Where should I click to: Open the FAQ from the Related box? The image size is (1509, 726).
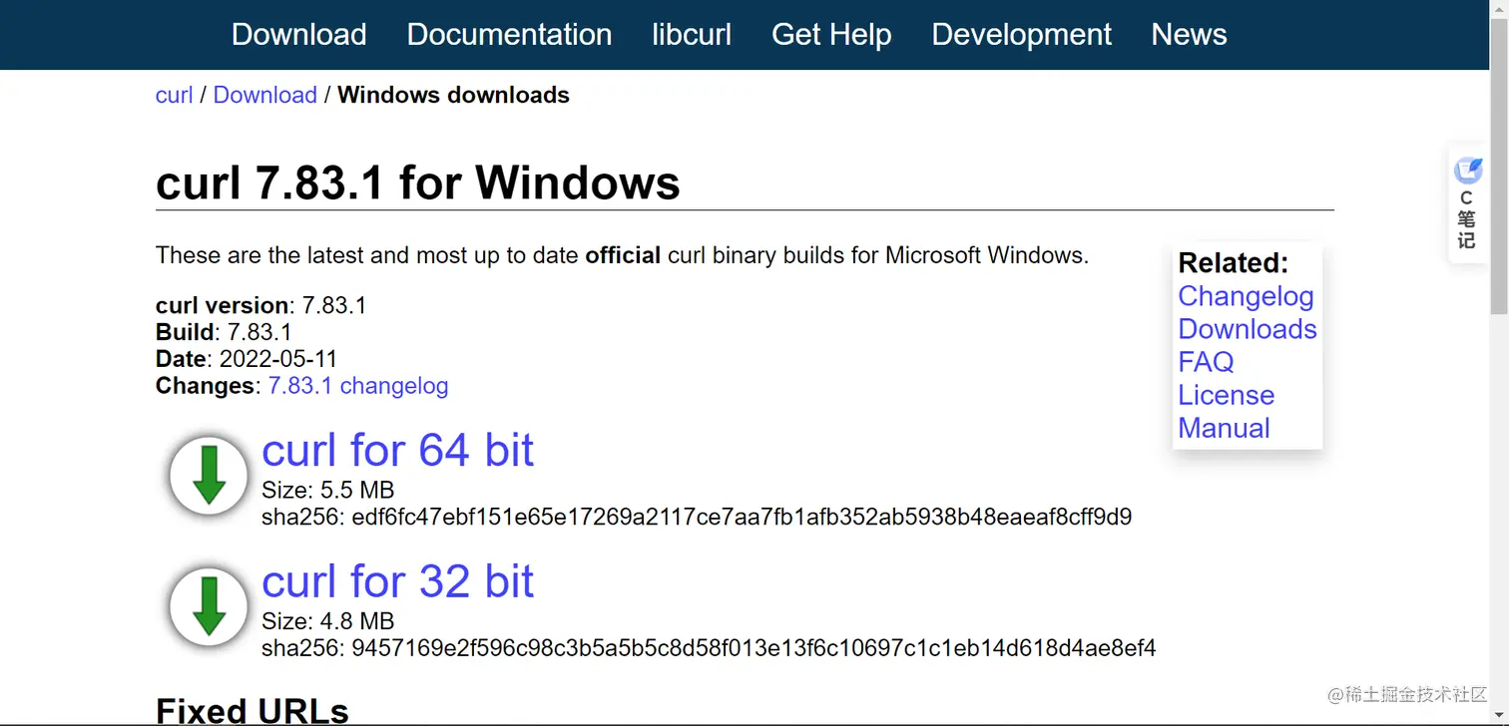pos(1205,362)
